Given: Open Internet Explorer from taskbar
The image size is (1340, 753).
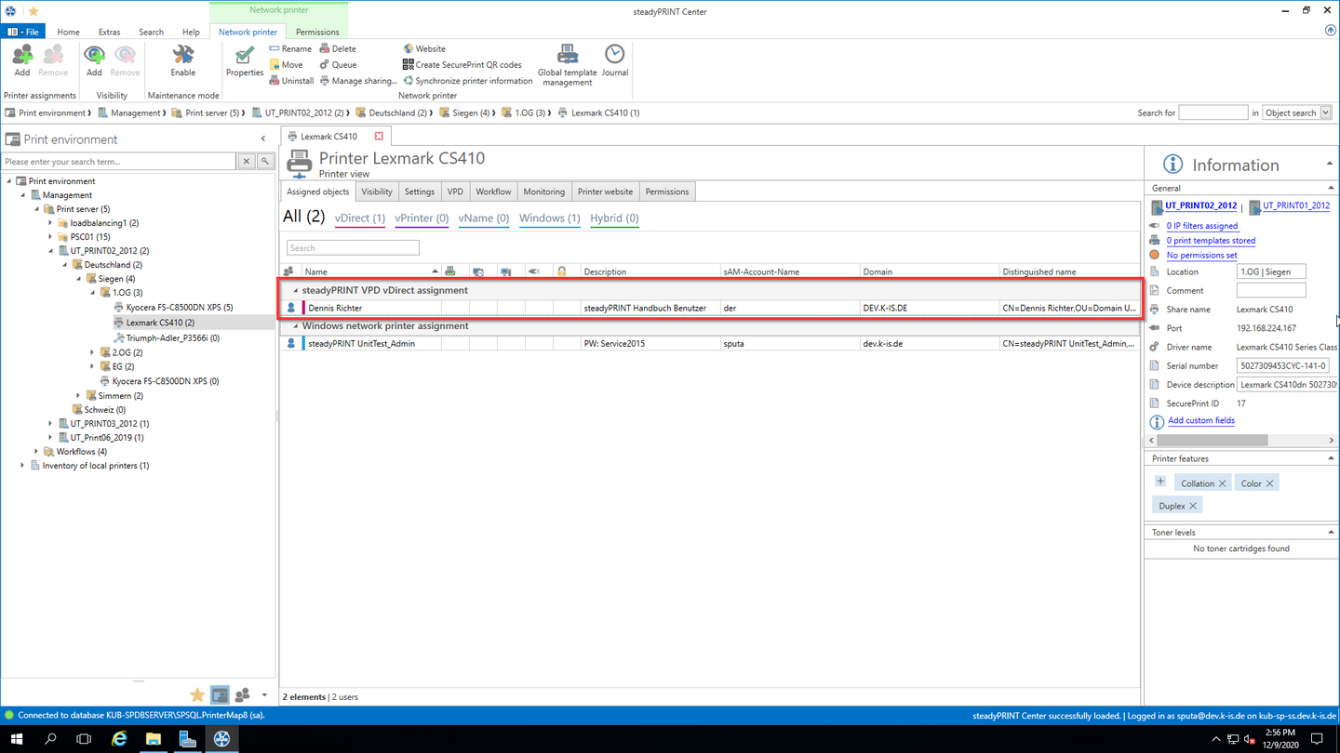Looking at the screenshot, I should [x=119, y=739].
